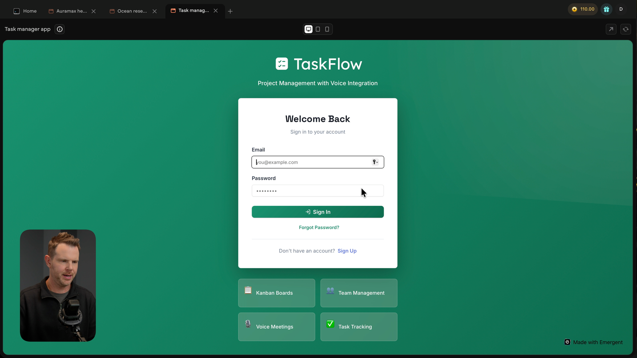Image resolution: width=637 pixels, height=358 pixels.
Task: Click the 110.00 credits balance
Action: click(583, 9)
